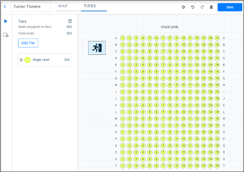Select seat 15 in row P

pyautogui.click(x=217, y=139)
